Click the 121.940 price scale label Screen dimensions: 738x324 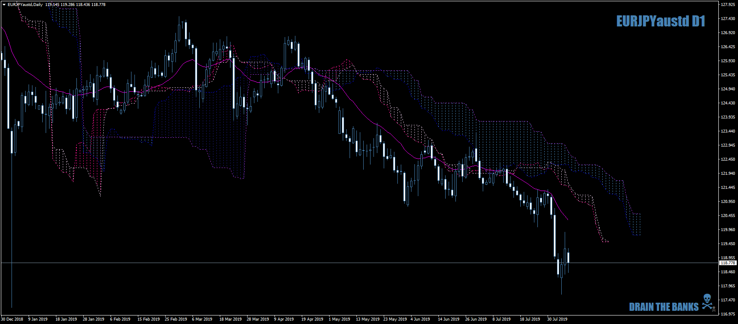tap(728, 174)
